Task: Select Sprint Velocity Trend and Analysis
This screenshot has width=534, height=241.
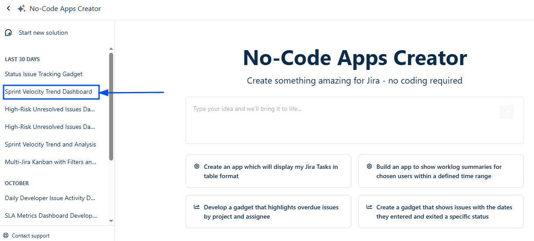Action: coord(50,145)
